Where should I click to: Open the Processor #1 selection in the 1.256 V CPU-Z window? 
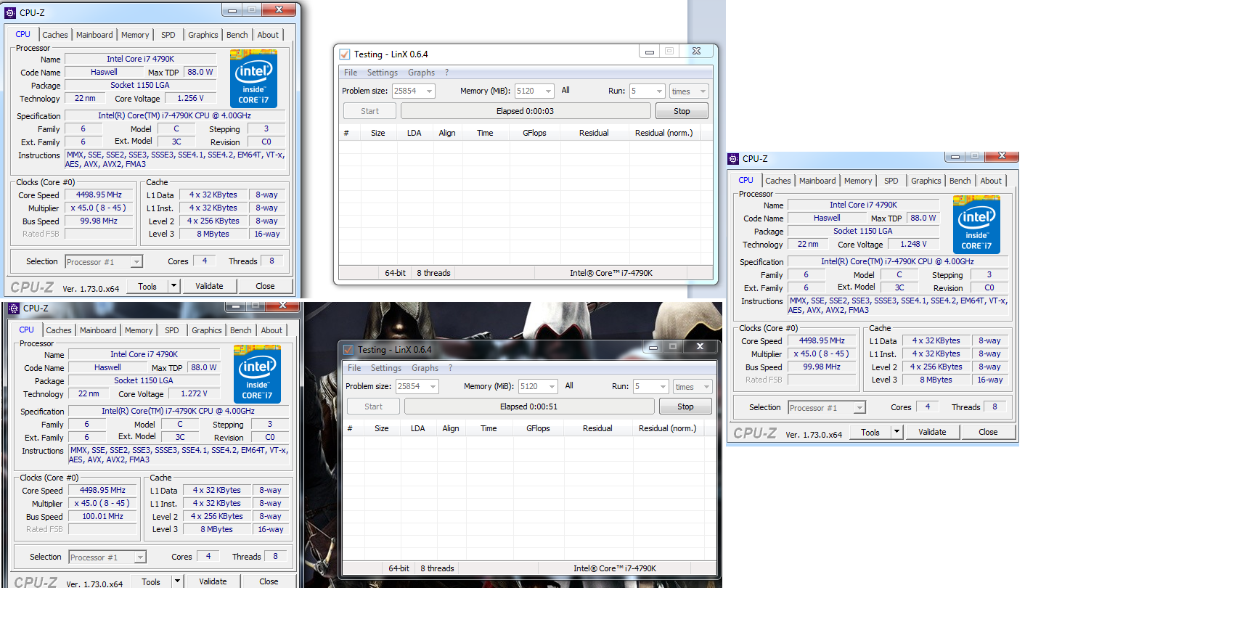coord(104,262)
